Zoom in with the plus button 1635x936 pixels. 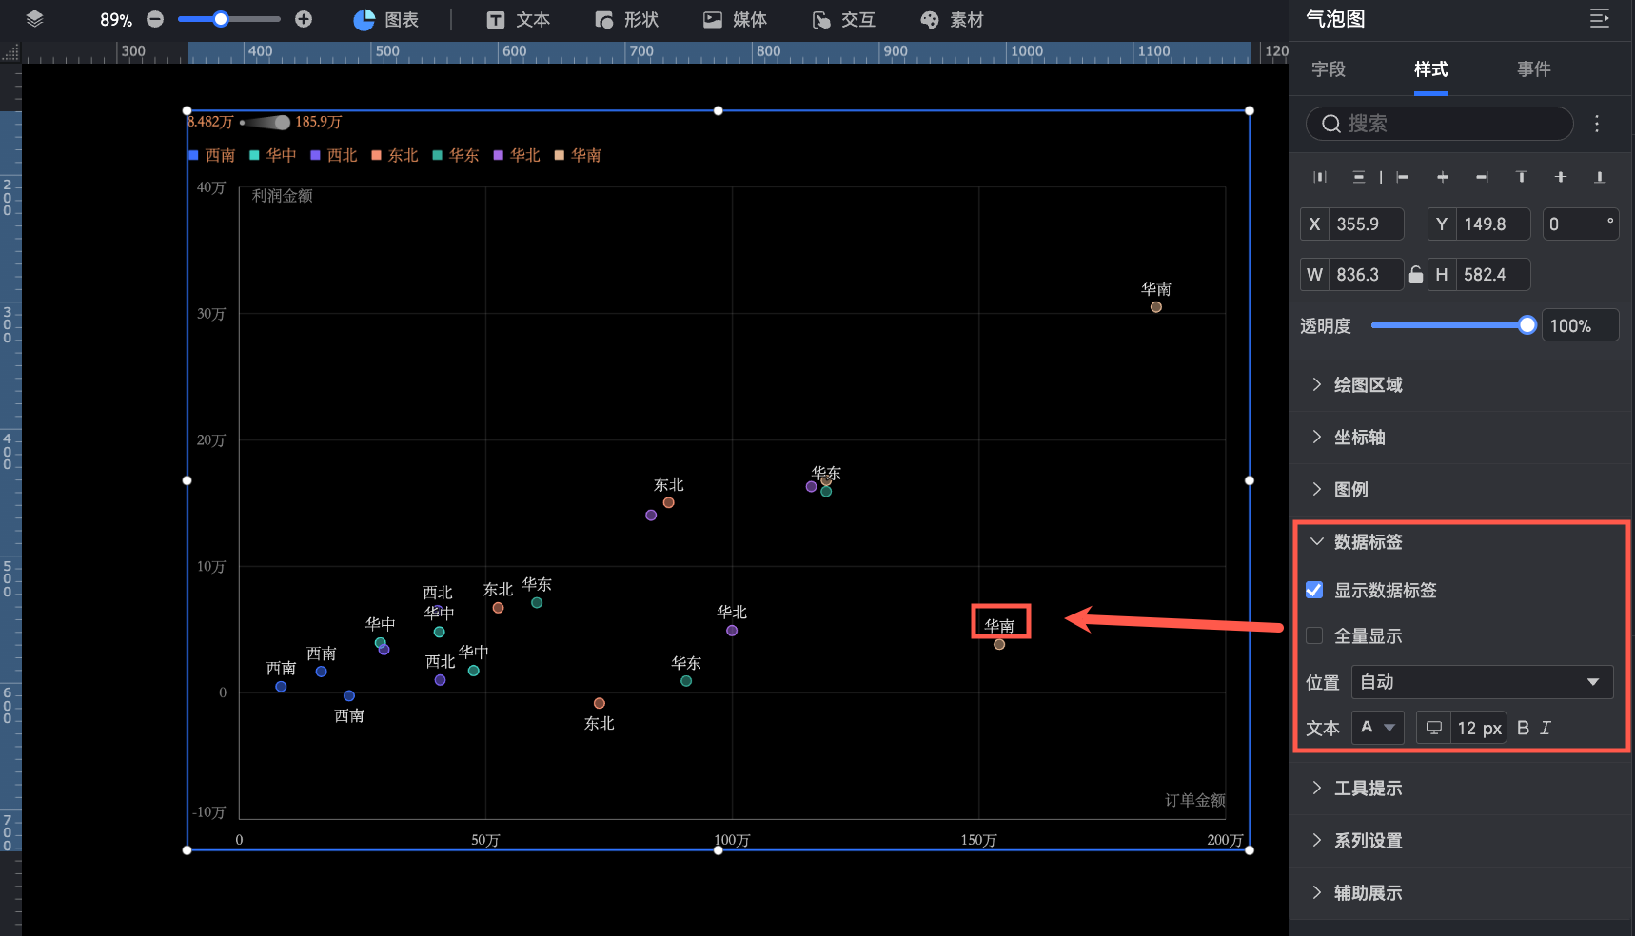click(x=304, y=19)
